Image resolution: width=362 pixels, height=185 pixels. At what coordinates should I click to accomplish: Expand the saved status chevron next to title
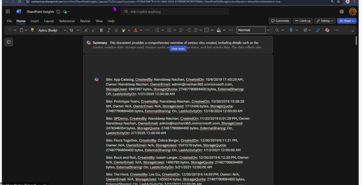click(x=69, y=12)
